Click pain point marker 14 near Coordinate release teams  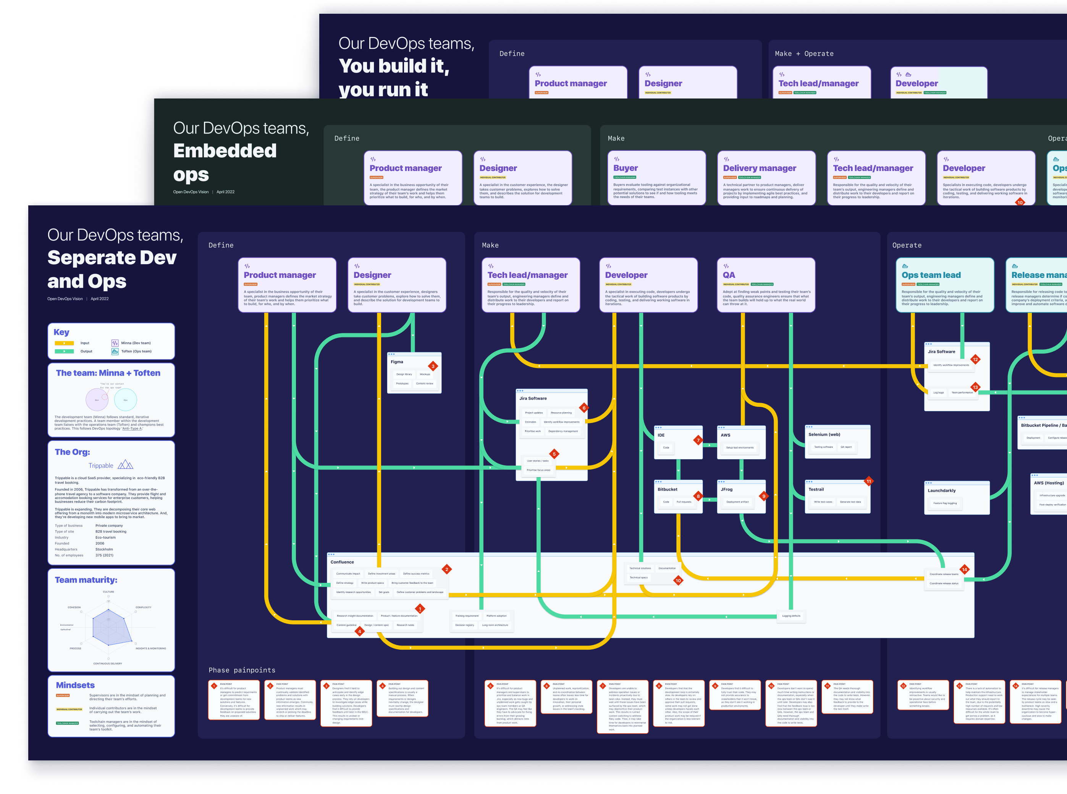(x=964, y=570)
